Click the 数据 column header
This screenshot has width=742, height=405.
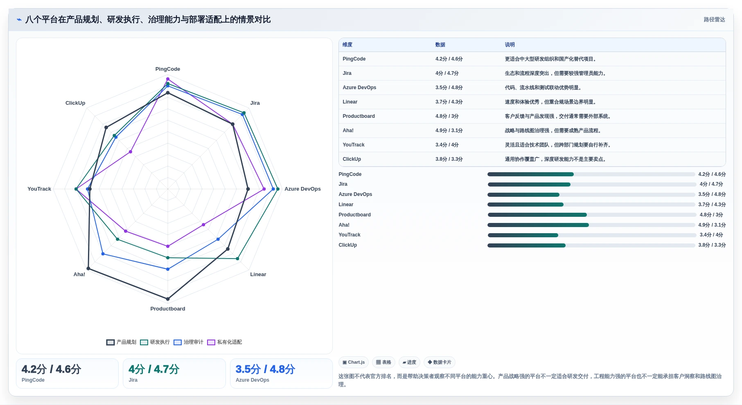pyautogui.click(x=440, y=45)
